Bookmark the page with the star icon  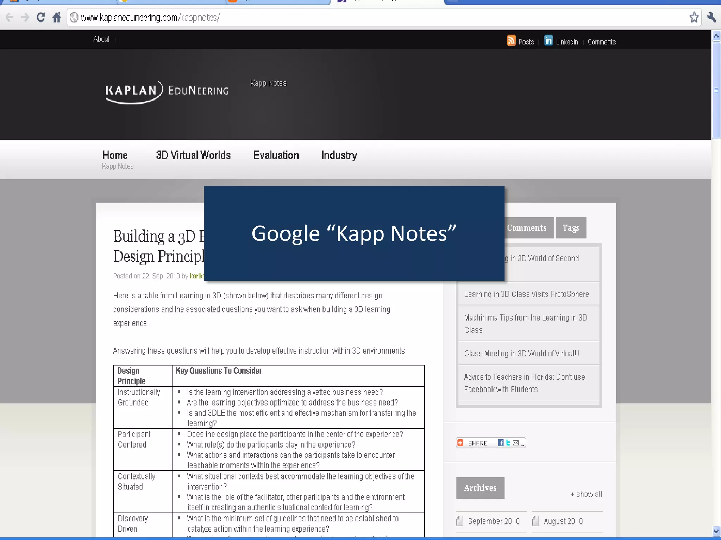(x=694, y=17)
